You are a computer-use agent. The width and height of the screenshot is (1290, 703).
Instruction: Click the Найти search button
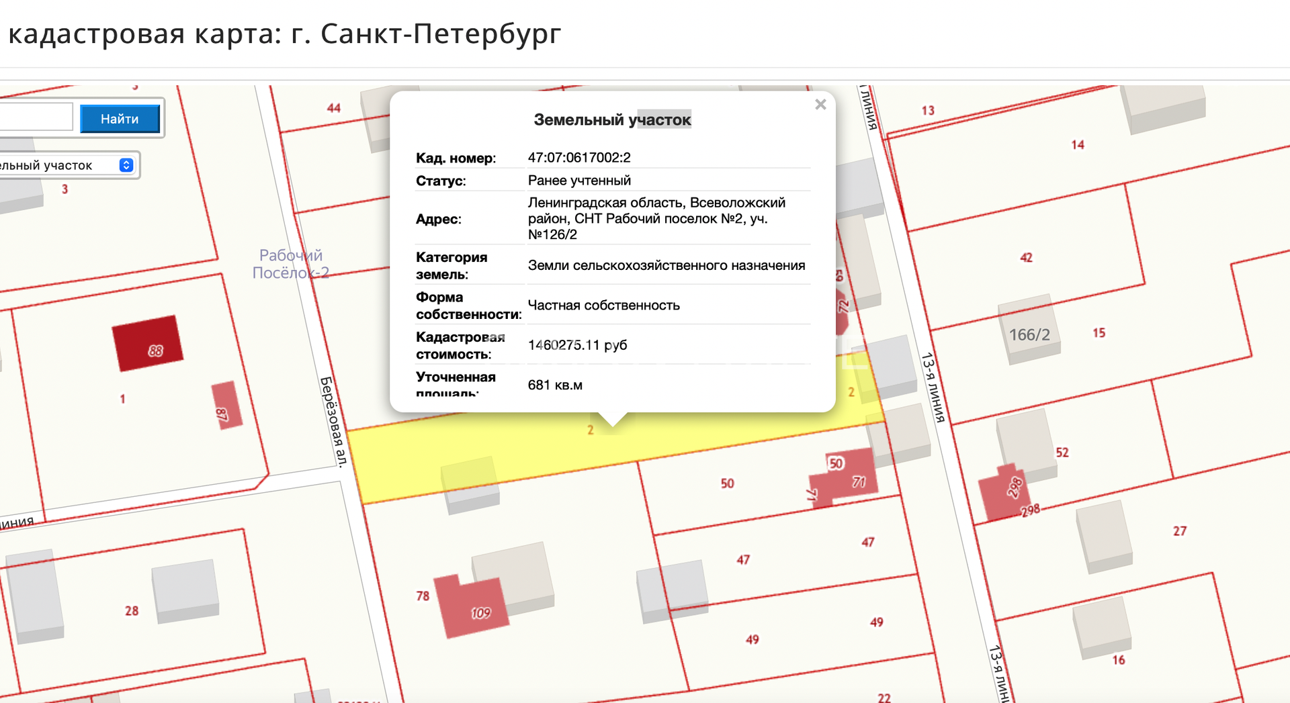click(x=120, y=119)
